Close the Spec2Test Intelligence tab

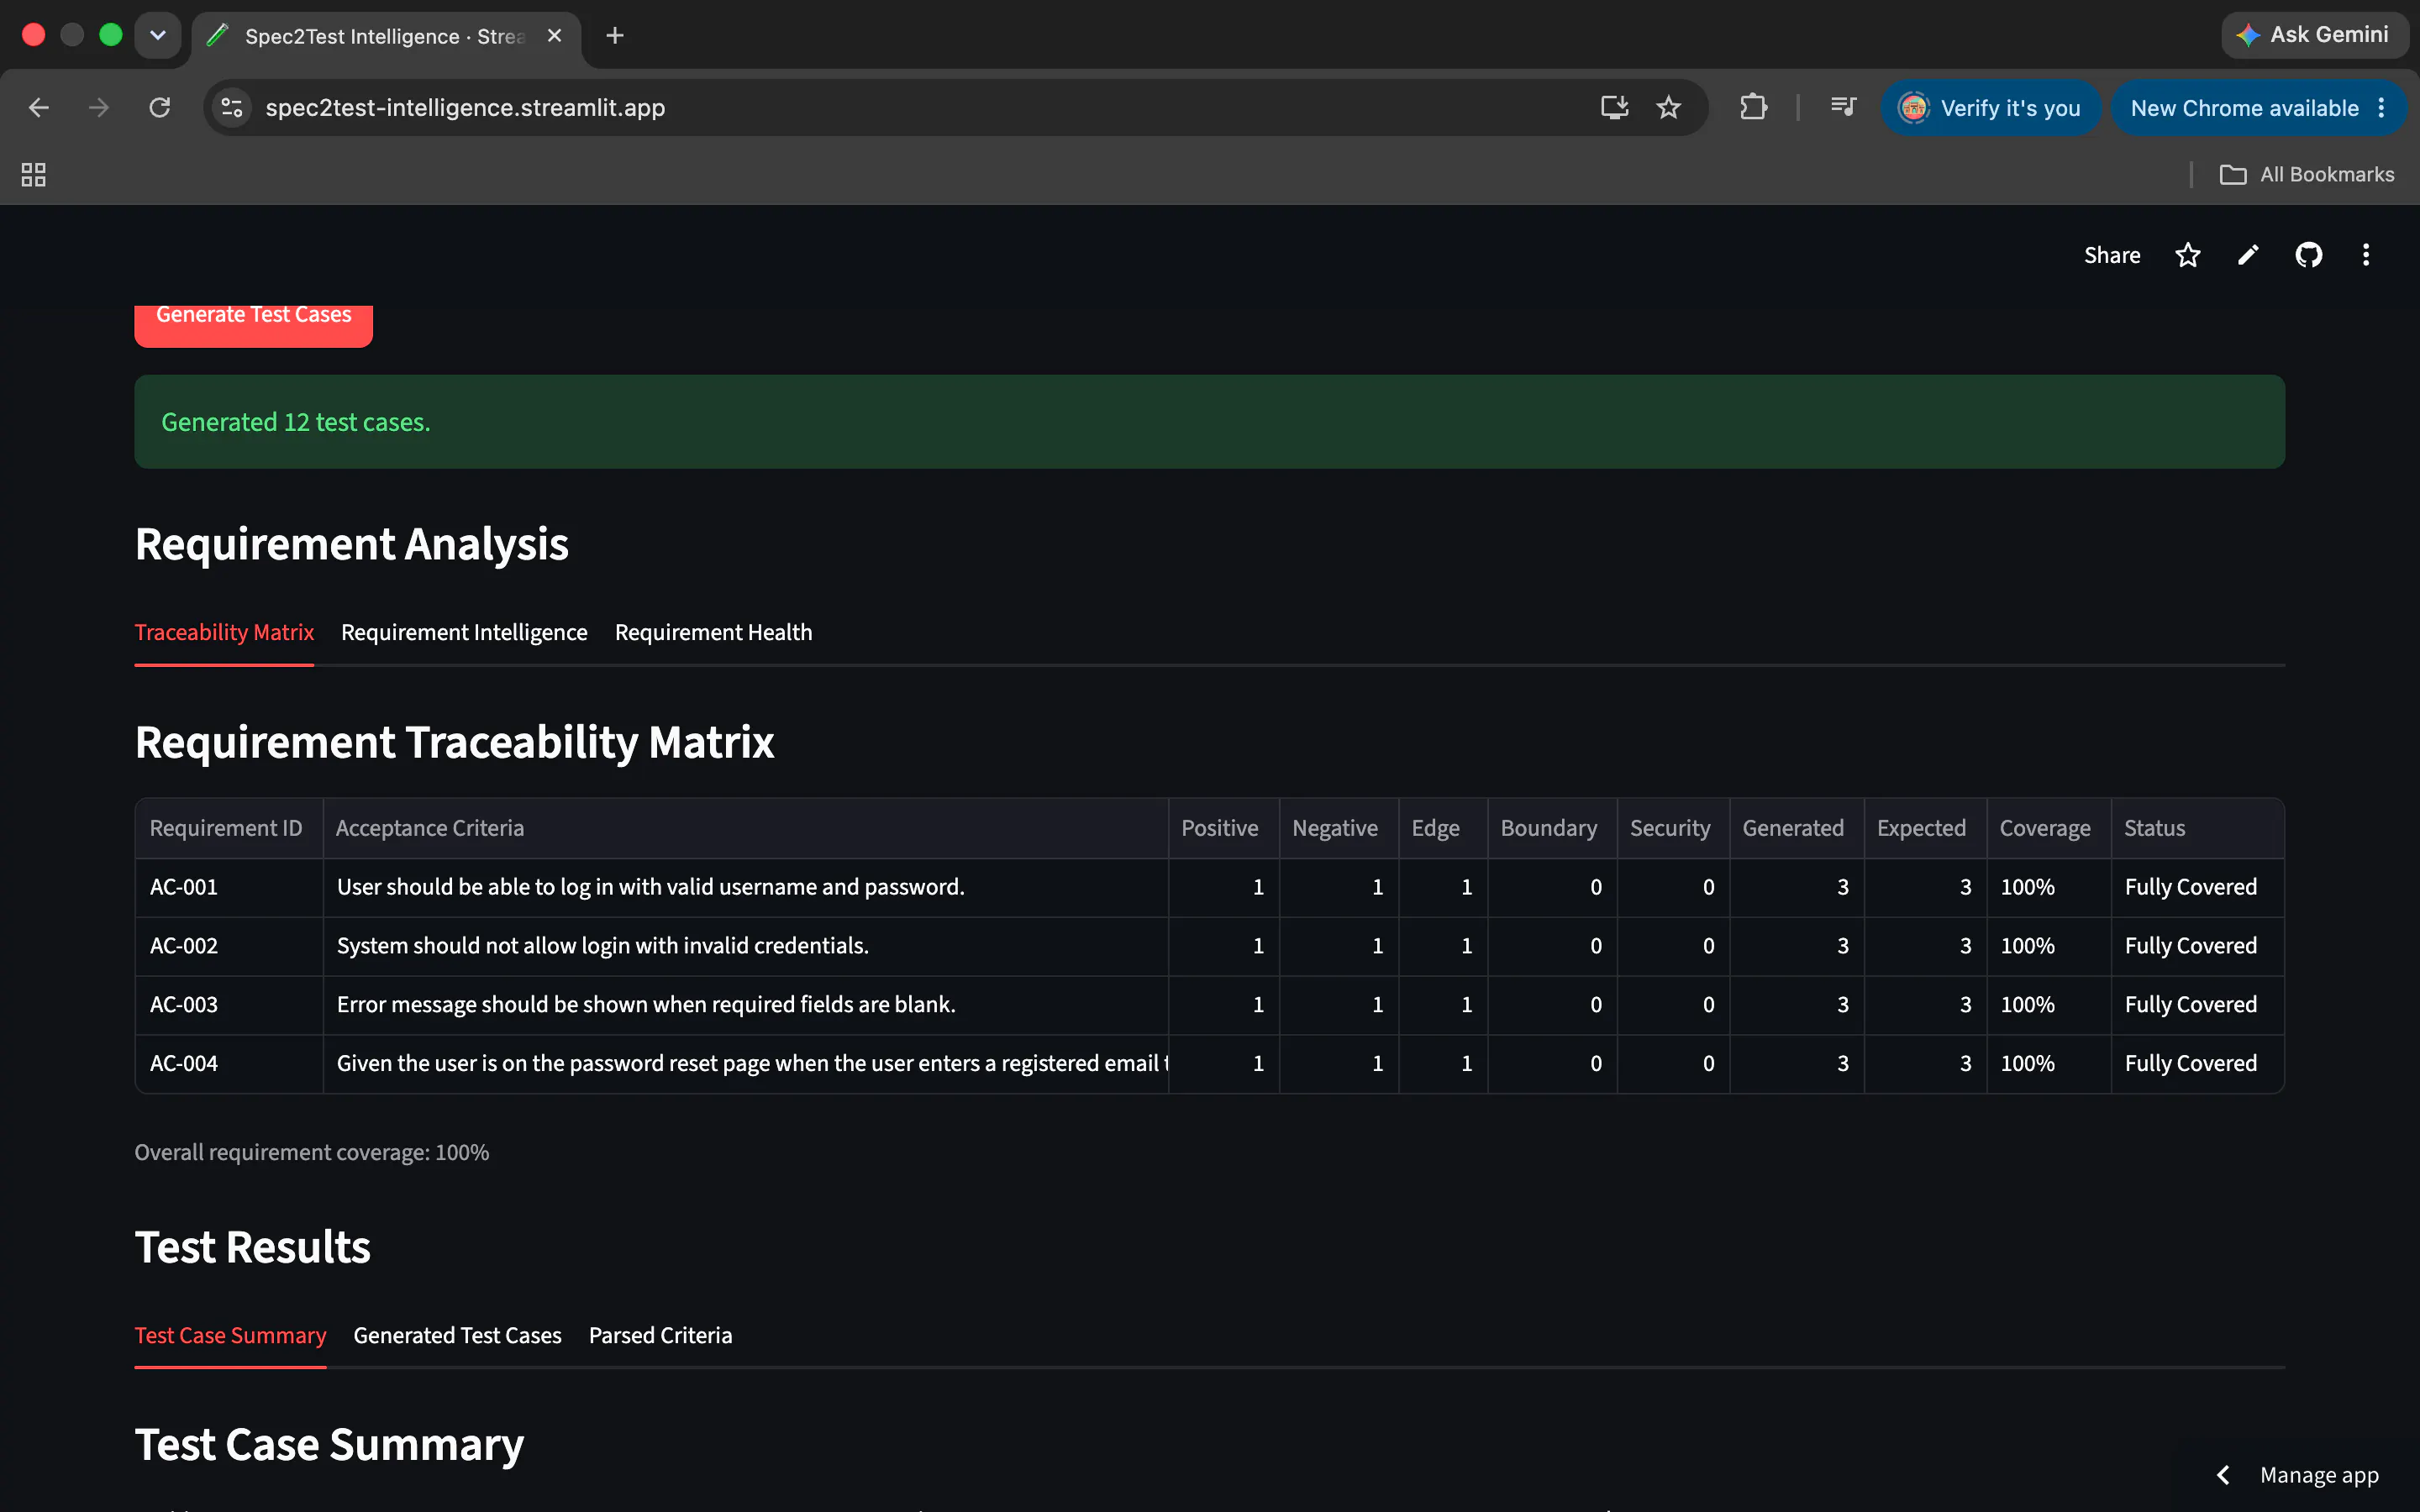pos(555,36)
